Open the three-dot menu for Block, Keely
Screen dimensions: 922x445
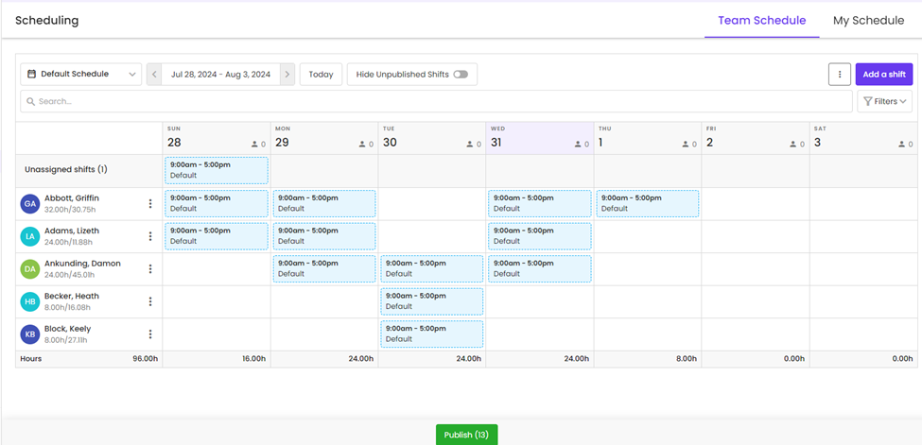coord(150,334)
